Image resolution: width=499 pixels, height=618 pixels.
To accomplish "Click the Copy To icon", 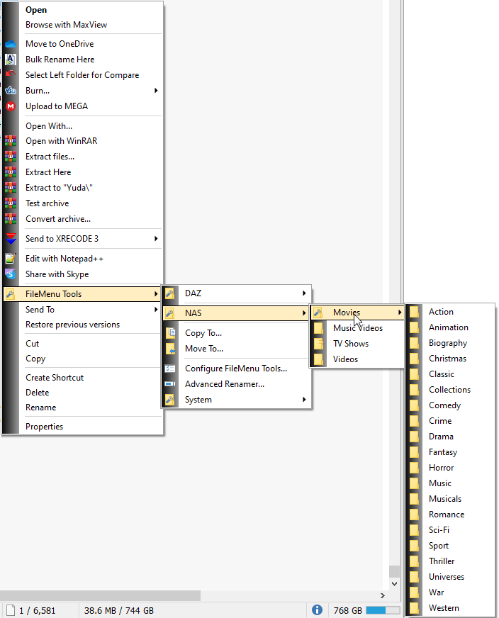I will 170,333.
